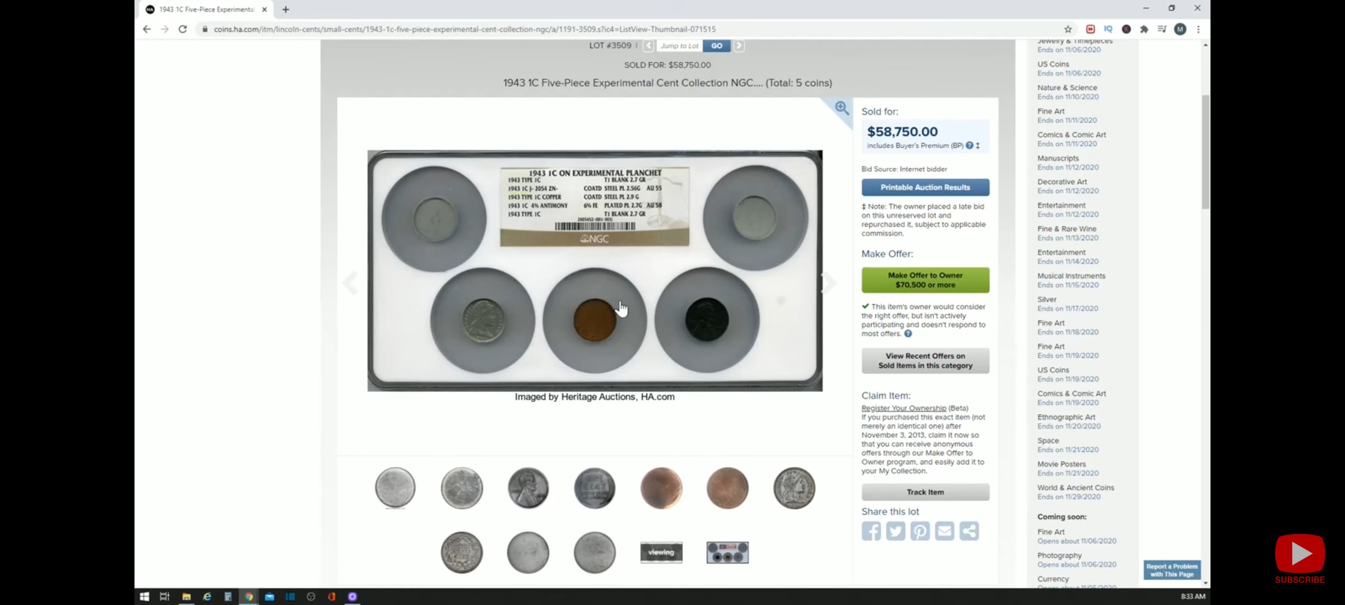Click help icon beside owner offer note

908,334
